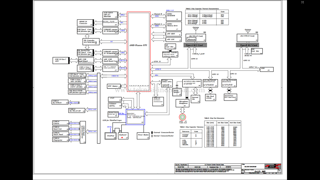Click the antenna symbol above M.2 WLAN Card
This screenshot has height=180, width=320.
(x=196, y=30)
